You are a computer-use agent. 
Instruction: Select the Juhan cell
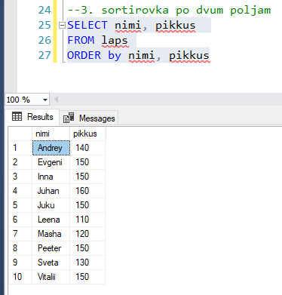pos(51,191)
